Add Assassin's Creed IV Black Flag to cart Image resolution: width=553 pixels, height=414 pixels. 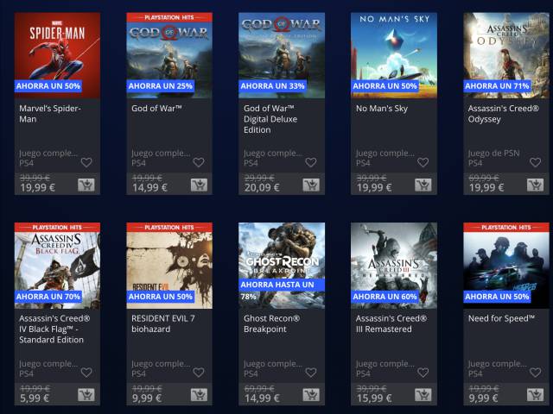(86, 395)
